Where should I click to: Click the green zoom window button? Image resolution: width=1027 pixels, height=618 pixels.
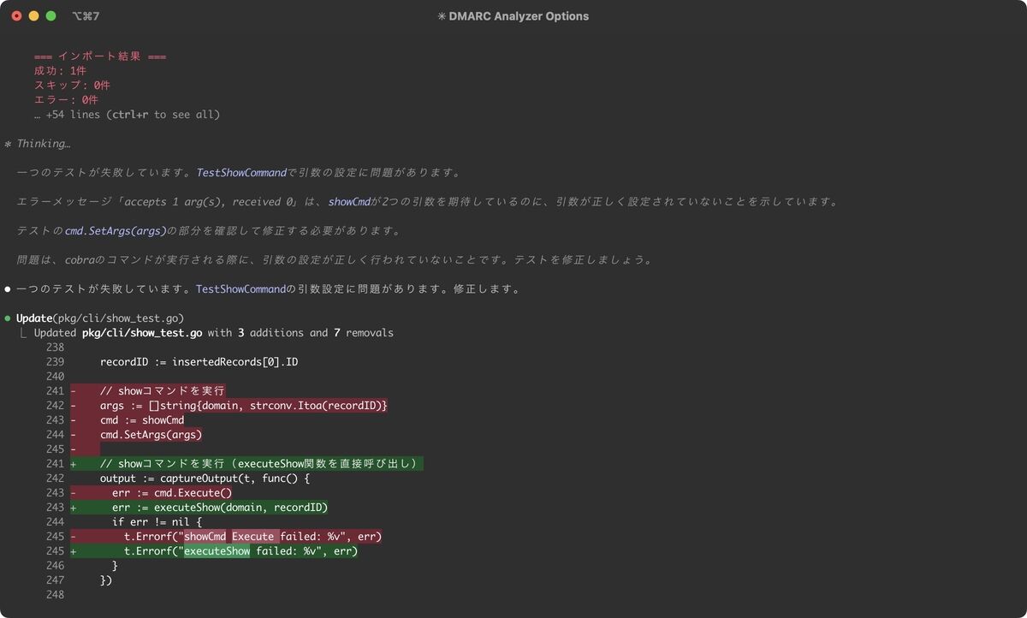[51, 15]
